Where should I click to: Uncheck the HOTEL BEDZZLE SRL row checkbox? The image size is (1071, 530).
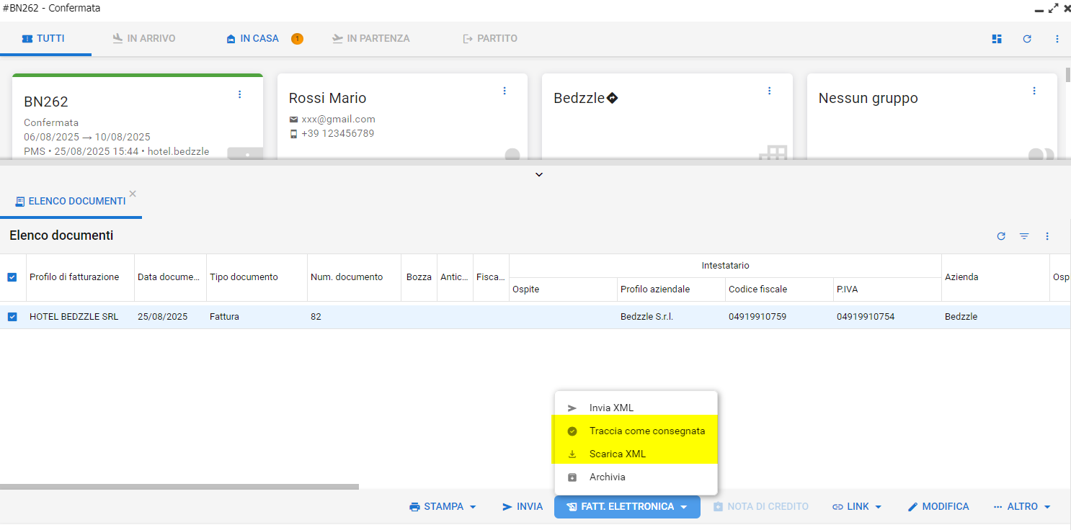tap(12, 317)
